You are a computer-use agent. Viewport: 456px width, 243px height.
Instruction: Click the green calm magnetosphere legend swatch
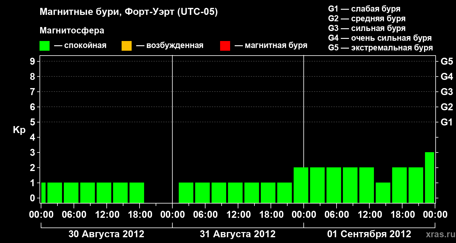[44, 46]
